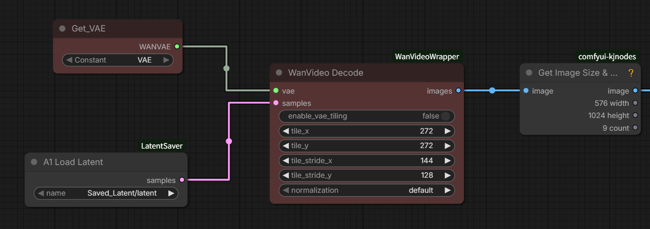This screenshot has width=650, height=229.
Task: Select previous normalization option with left arrow
Action: [285, 190]
